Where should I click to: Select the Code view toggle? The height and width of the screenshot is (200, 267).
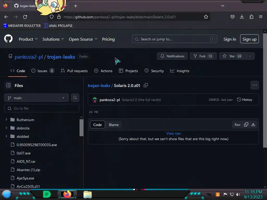coord(98,125)
